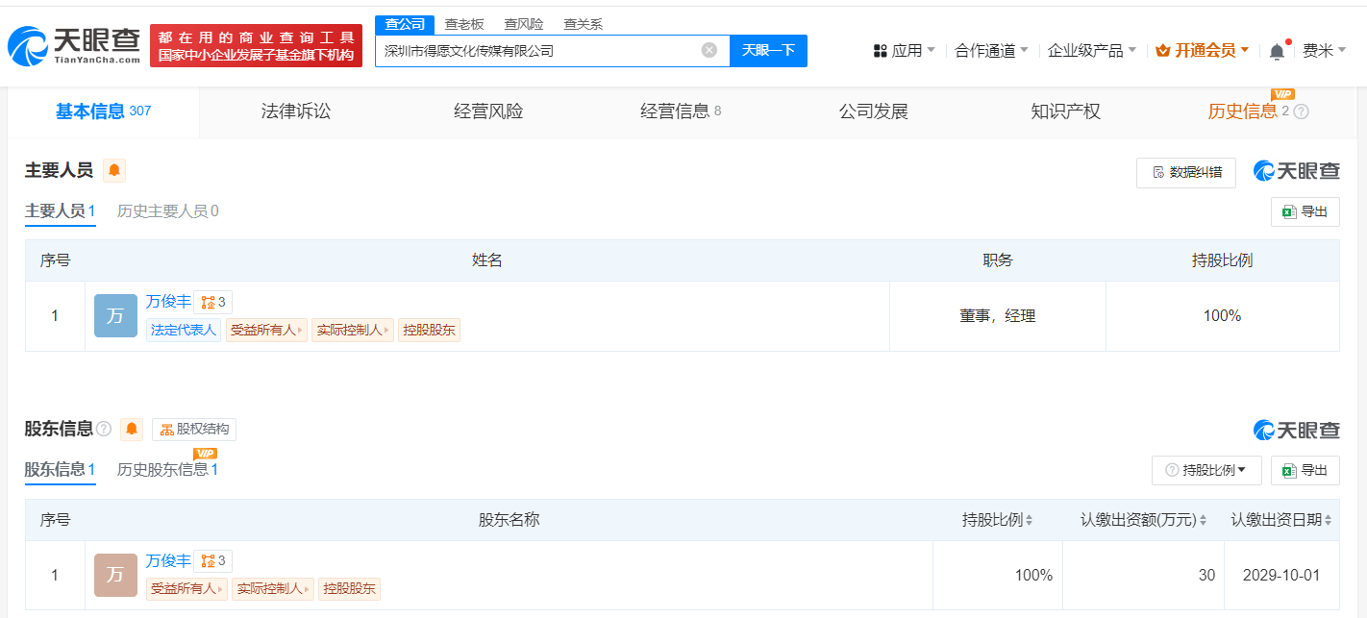1367x618 pixels.
Task: Clear the search box with the X icon
Action: (x=708, y=51)
